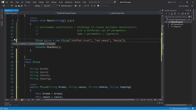Click the yellow warning count icon
This screenshot has height=110, width=196.
22,100
